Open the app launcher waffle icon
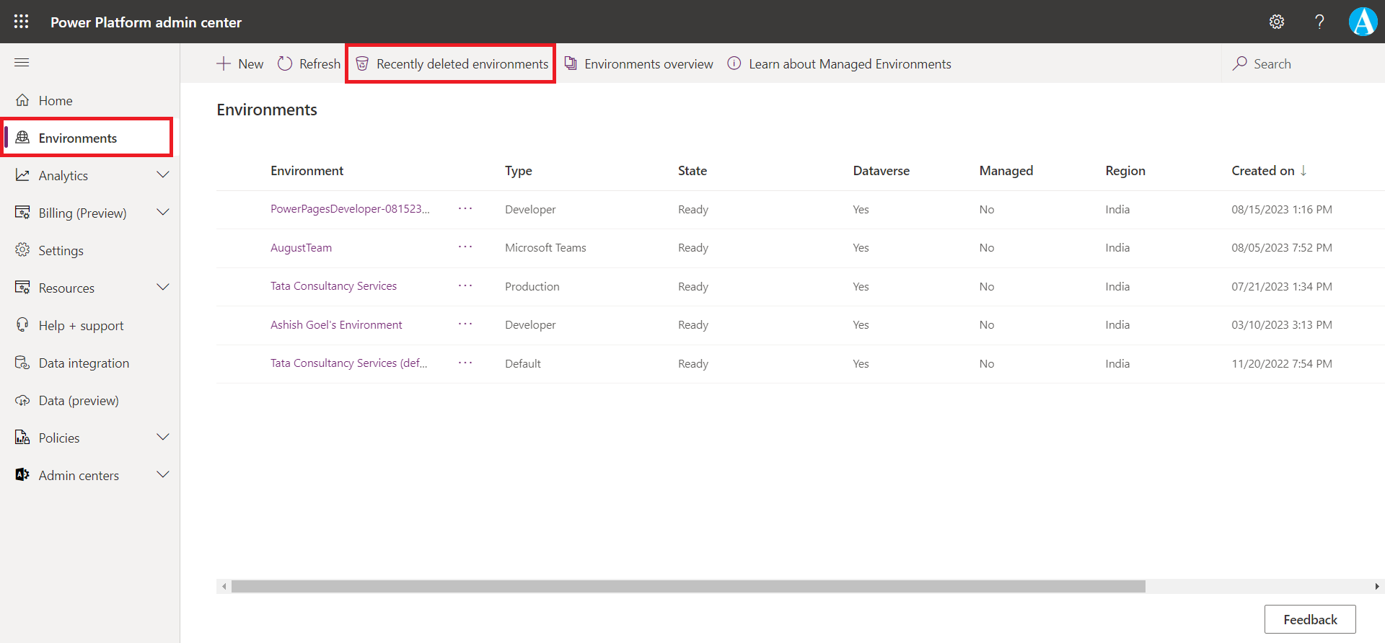 pos(22,22)
